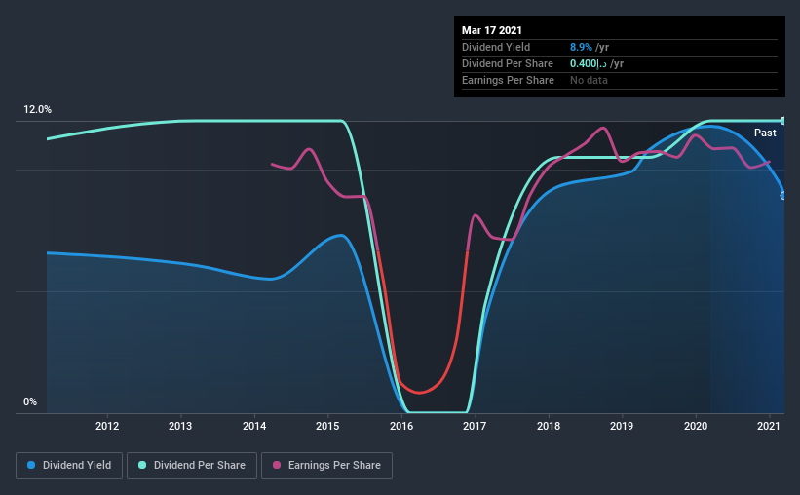This screenshot has width=800, height=495.
Task: Click the 2021 x-axis label
Action: 769,426
